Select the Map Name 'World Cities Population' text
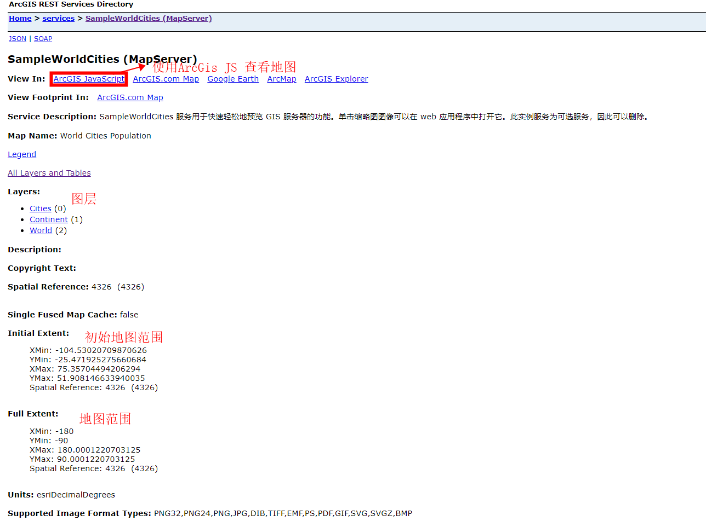 coord(106,136)
